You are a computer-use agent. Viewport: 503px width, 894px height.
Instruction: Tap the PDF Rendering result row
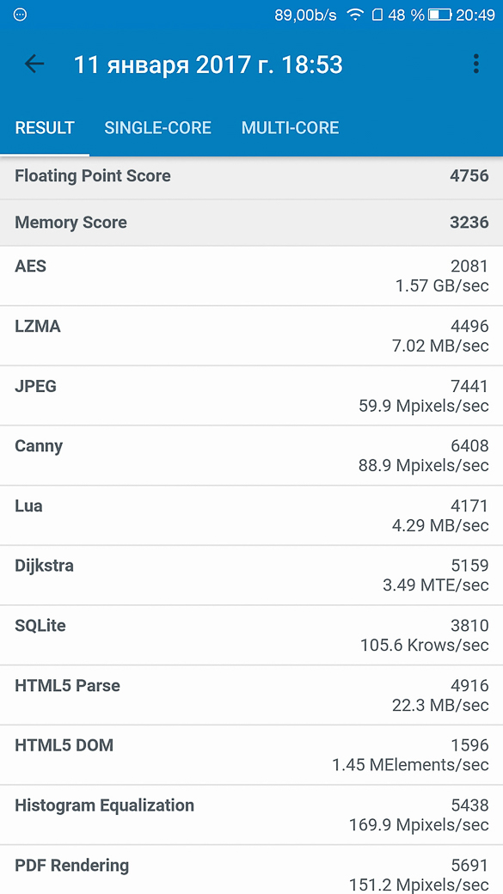click(251, 869)
